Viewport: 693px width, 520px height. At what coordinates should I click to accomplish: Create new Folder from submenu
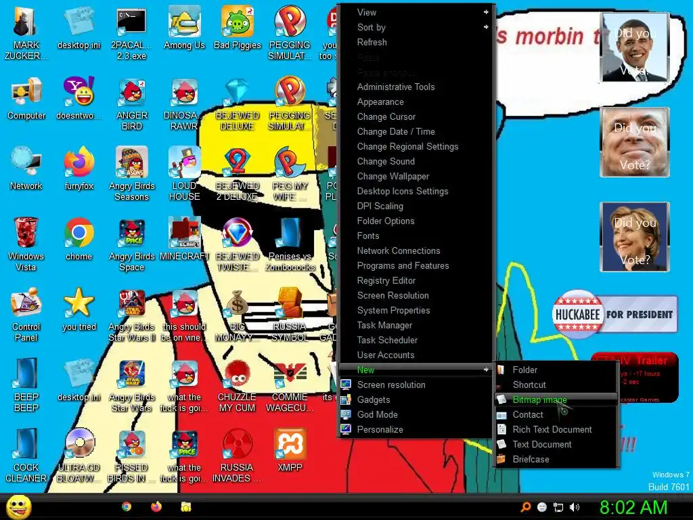point(556,370)
